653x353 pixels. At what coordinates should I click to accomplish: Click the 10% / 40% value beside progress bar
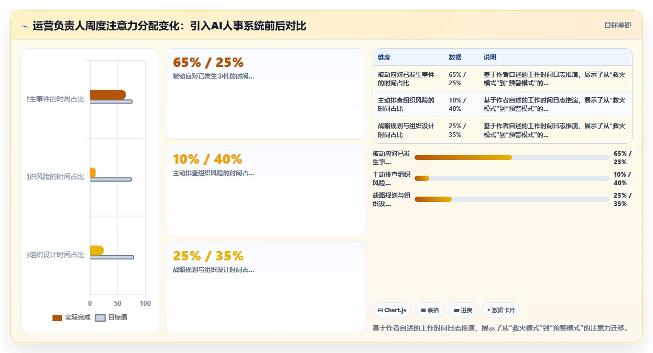(x=623, y=178)
